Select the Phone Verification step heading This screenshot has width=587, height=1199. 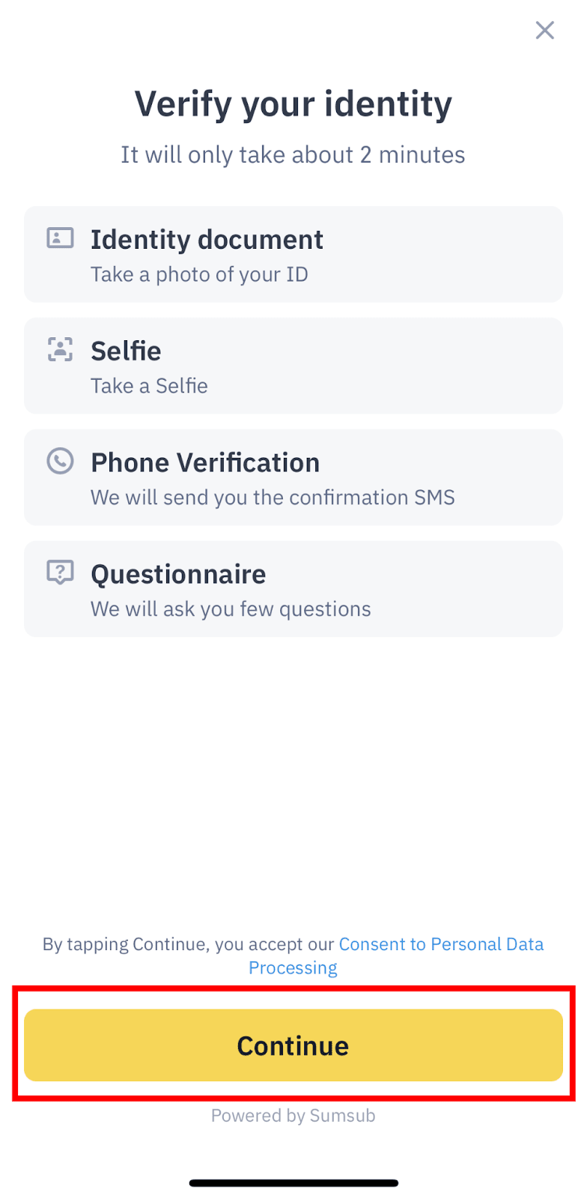pos(205,463)
